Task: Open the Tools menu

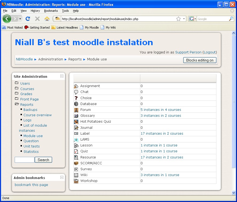Action: [65, 11]
